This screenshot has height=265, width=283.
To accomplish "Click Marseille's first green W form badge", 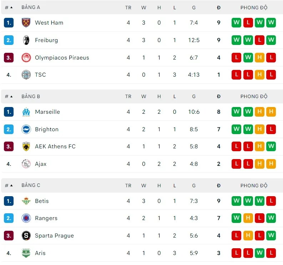I will (x=236, y=112).
